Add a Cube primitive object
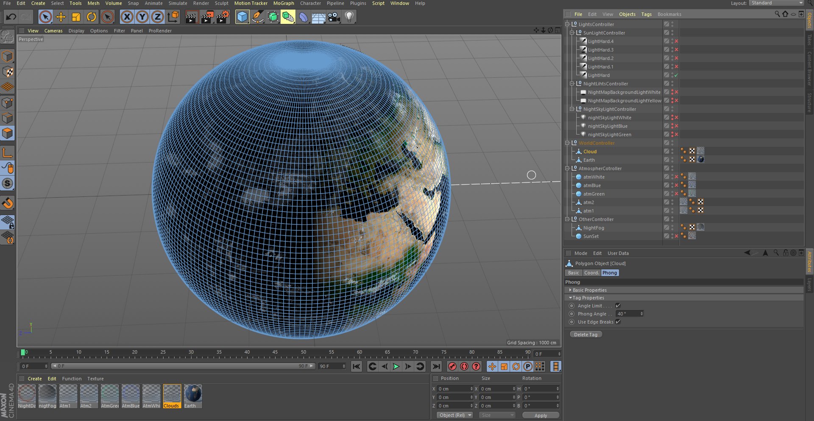This screenshot has width=814, height=421. [242, 17]
